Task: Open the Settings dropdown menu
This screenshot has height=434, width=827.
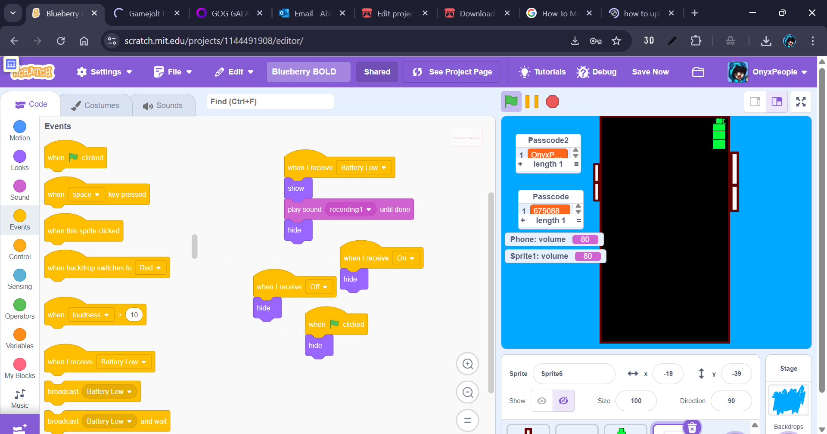Action: pos(104,72)
